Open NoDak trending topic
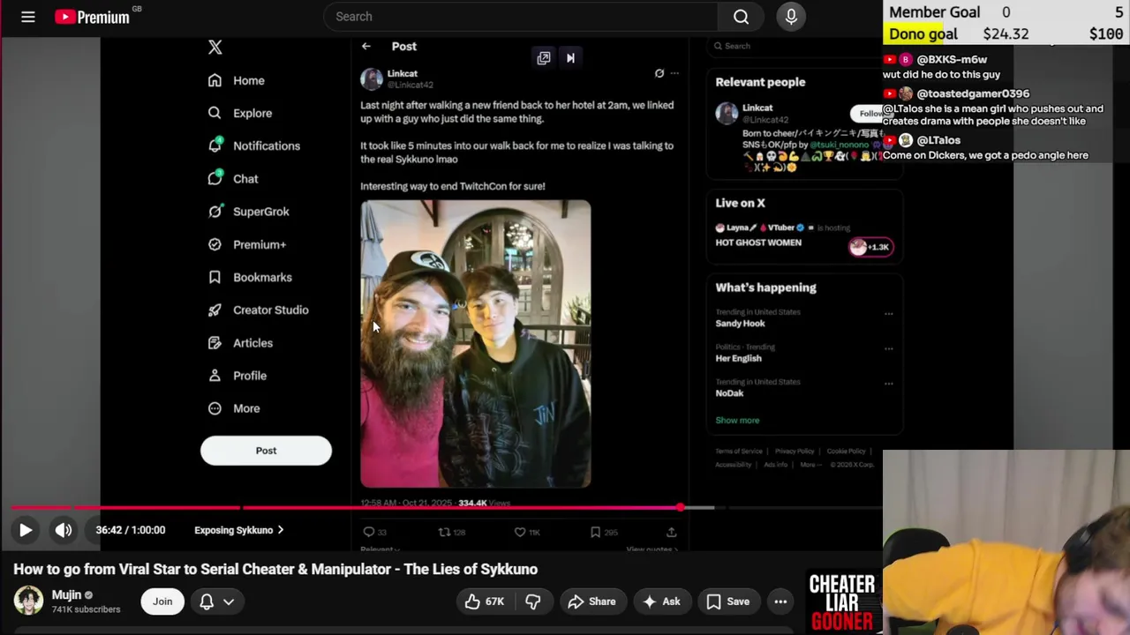 tap(729, 393)
